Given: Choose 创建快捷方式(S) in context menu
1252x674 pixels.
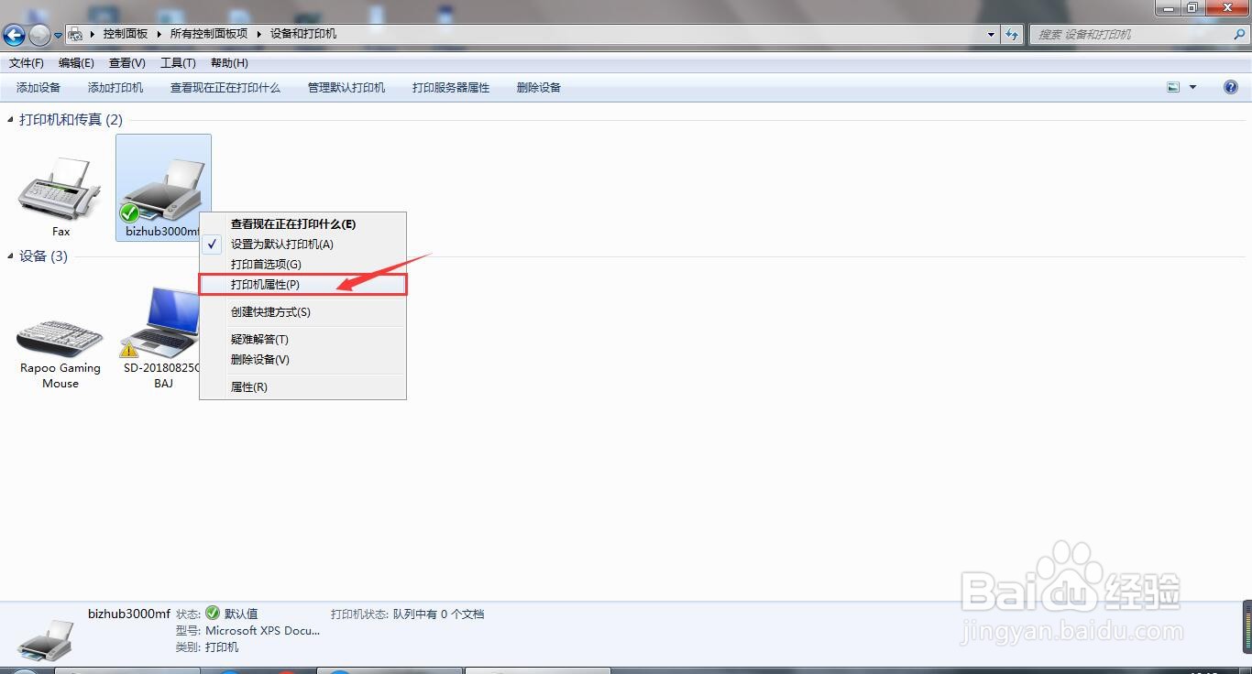Looking at the screenshot, I should point(303,312).
